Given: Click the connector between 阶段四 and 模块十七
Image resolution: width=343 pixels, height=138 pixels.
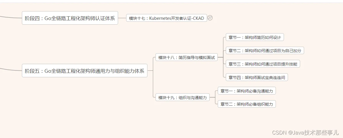Looking at the screenshot, I should pyautogui.click(x=122, y=18).
